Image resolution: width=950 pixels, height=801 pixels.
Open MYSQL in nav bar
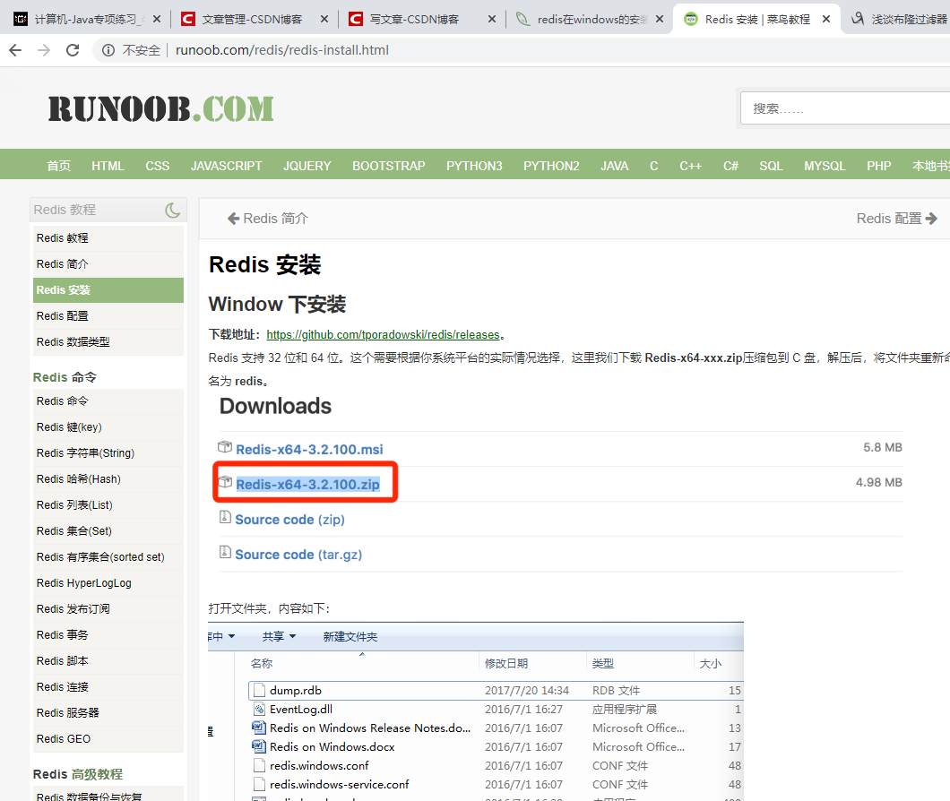click(825, 166)
